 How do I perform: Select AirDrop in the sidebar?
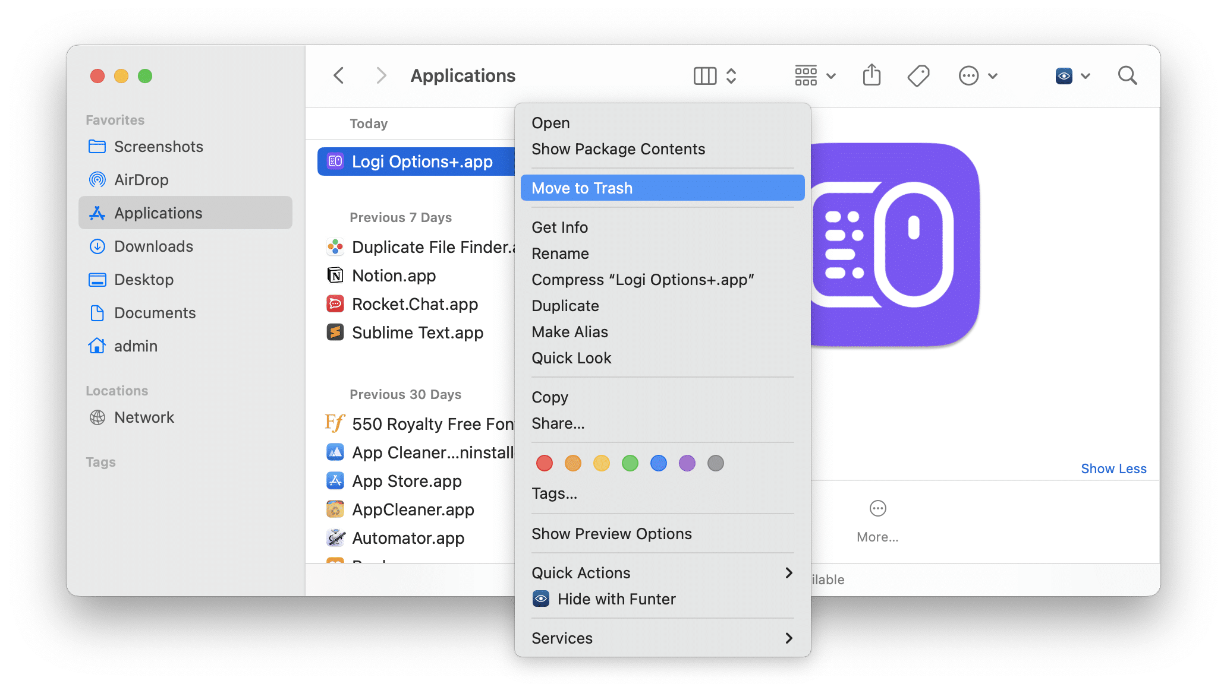(185, 180)
